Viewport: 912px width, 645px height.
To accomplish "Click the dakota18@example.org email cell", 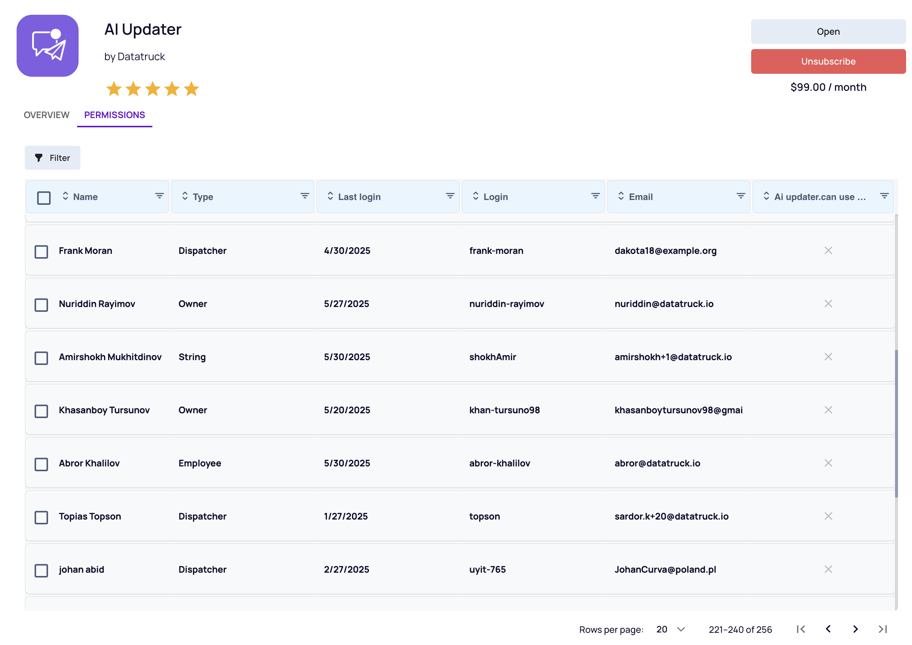I will pos(665,251).
